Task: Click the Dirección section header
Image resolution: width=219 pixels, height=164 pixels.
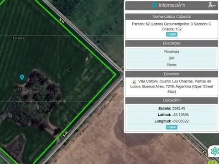Action: click(x=172, y=74)
